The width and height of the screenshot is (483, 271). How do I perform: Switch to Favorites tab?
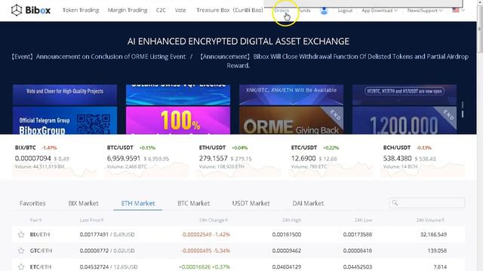click(x=32, y=203)
